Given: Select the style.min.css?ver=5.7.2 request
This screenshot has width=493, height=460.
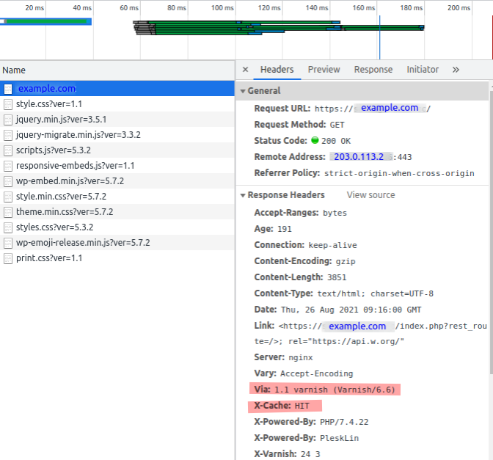Looking at the screenshot, I should click(117, 197).
